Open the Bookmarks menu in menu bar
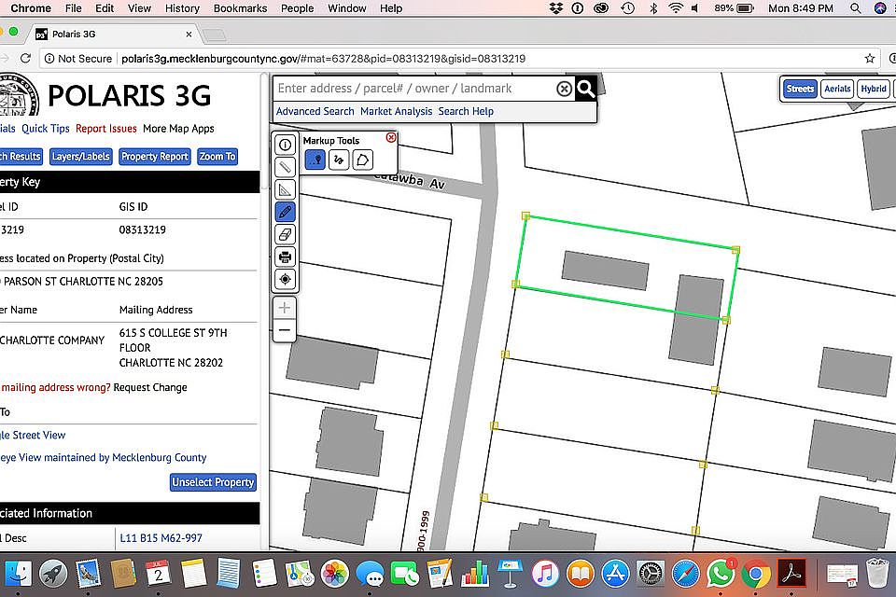 click(x=240, y=8)
